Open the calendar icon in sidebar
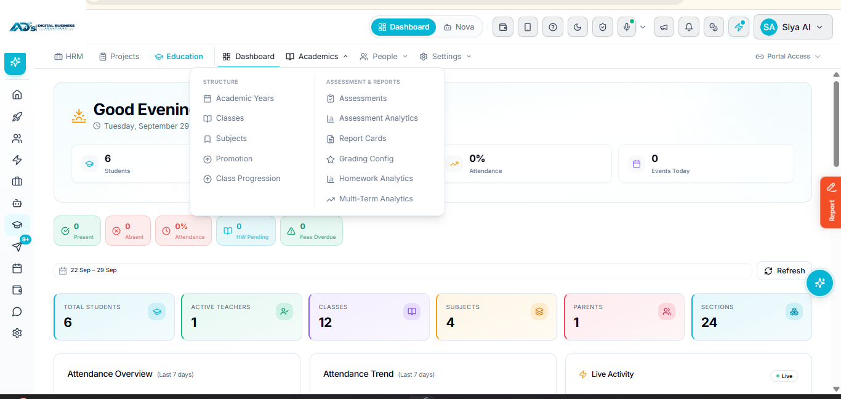 pyautogui.click(x=17, y=268)
